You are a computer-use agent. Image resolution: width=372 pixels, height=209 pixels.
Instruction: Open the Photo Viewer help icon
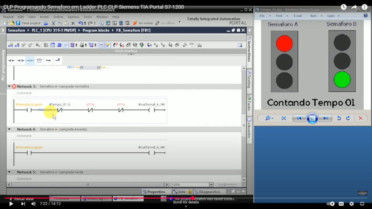coord(365,16)
